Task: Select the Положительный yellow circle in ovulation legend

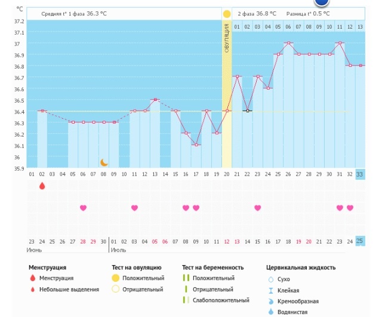Action: pos(115,278)
